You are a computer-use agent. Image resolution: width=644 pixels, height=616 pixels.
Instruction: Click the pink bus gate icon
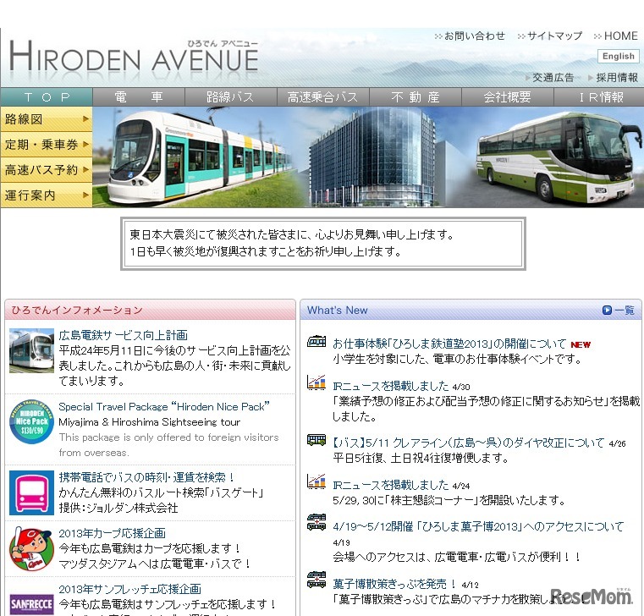(x=31, y=492)
